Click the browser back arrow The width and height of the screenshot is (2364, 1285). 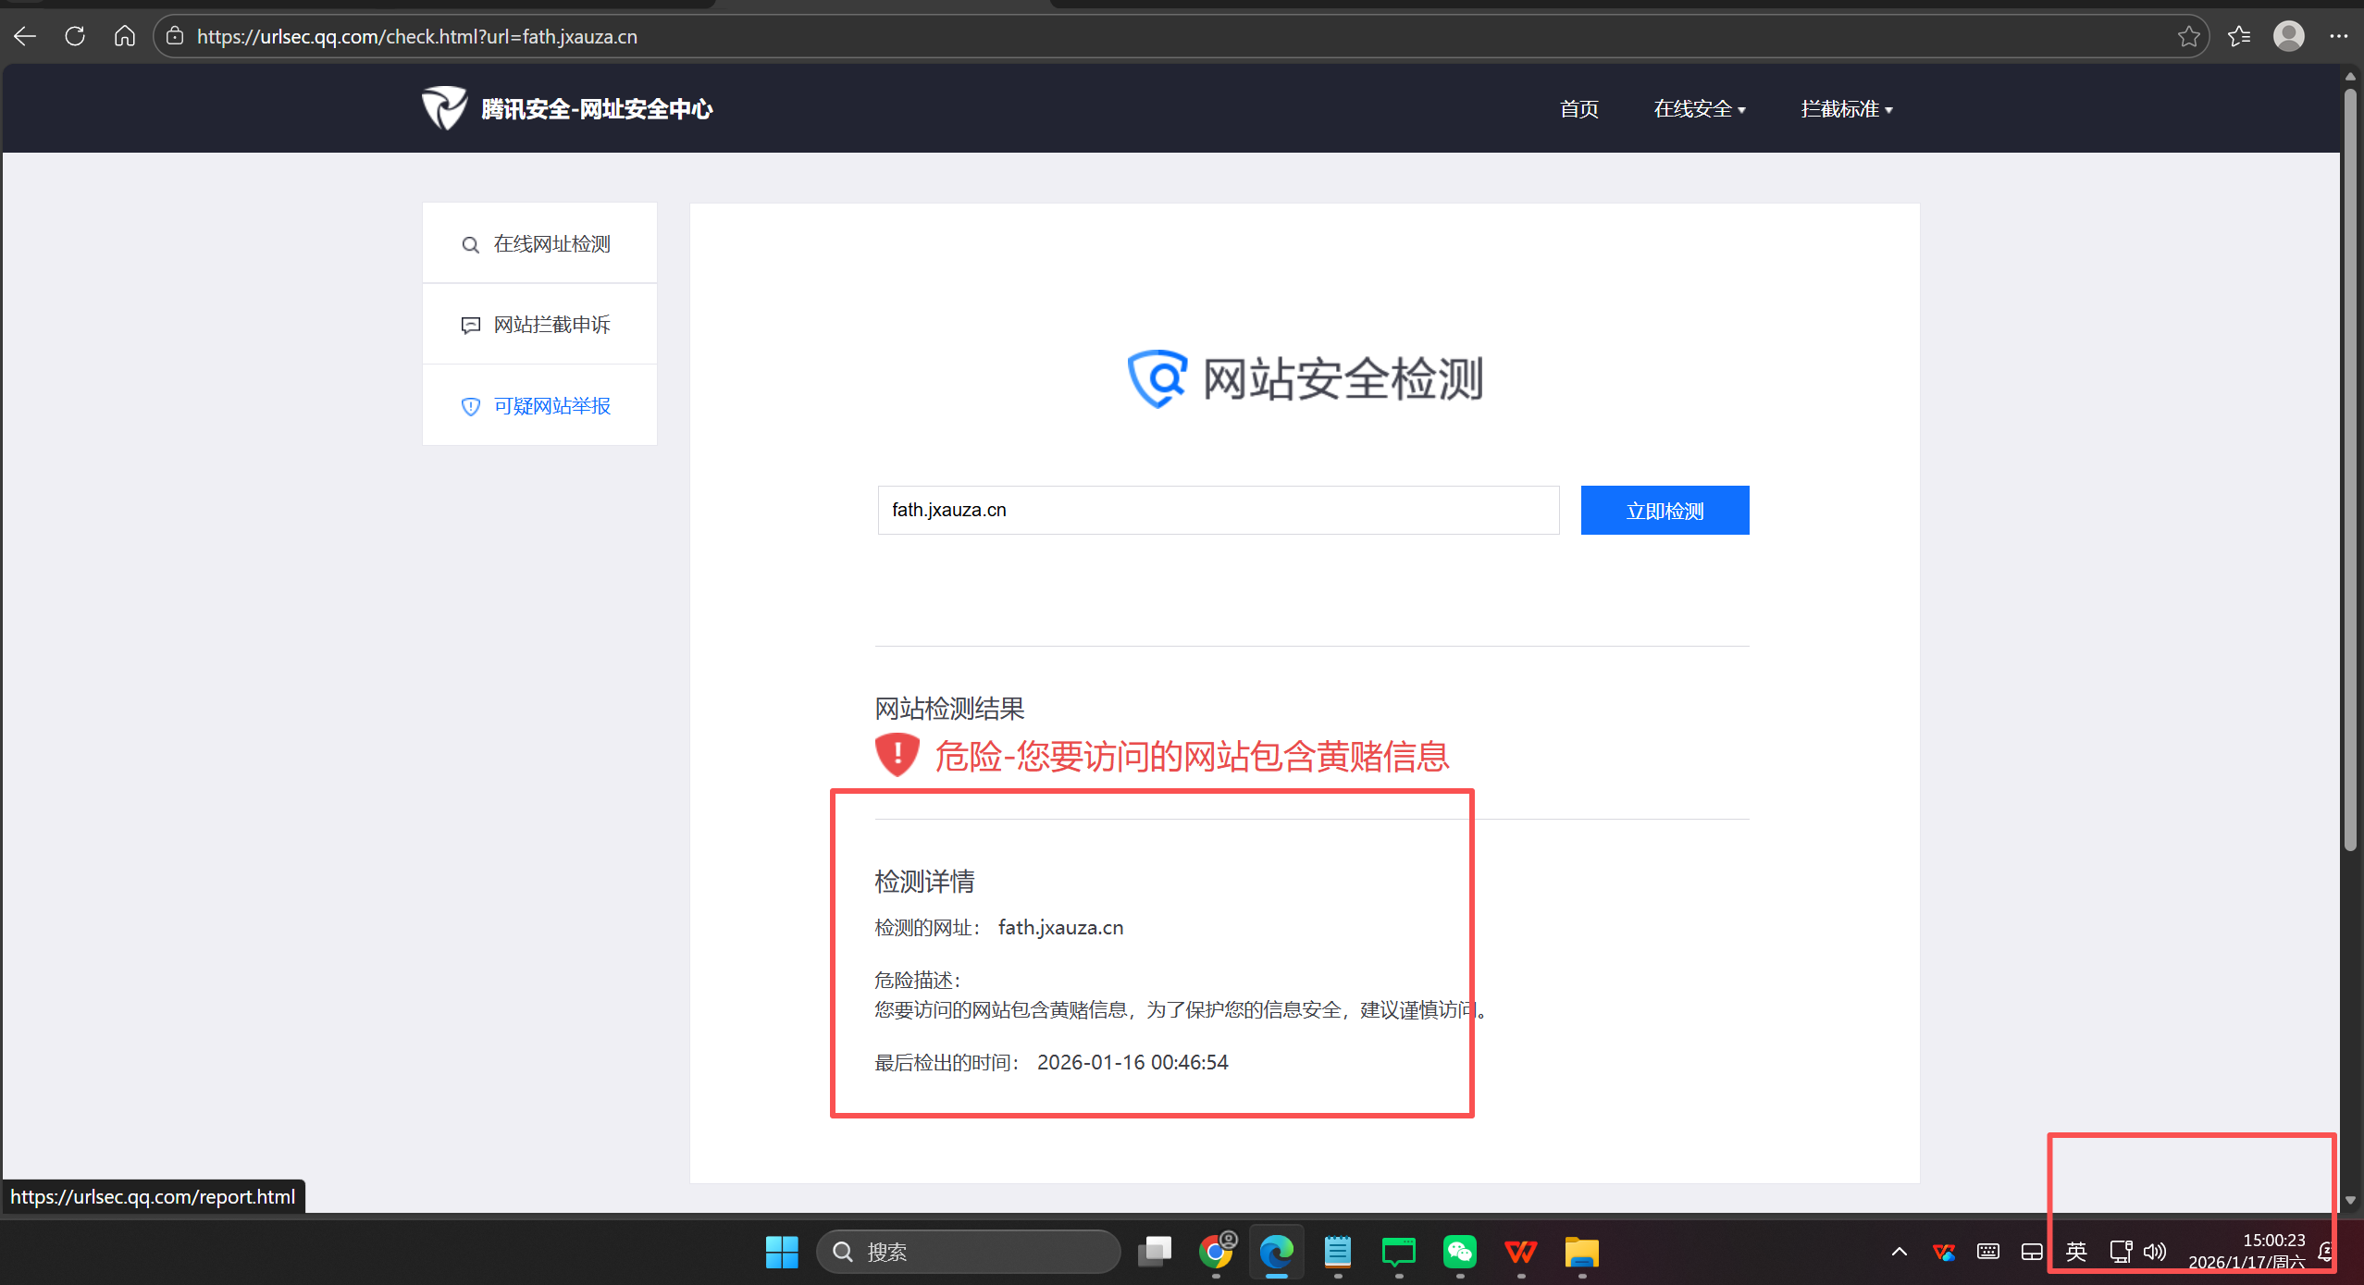[25, 36]
